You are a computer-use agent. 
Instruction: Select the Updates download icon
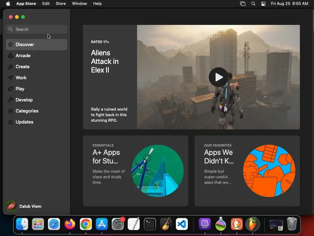(10, 122)
